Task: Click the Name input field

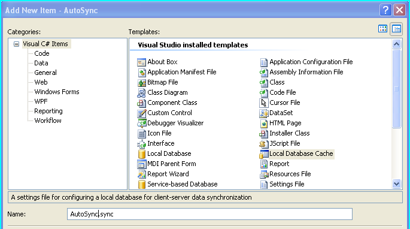Action: coord(209,214)
